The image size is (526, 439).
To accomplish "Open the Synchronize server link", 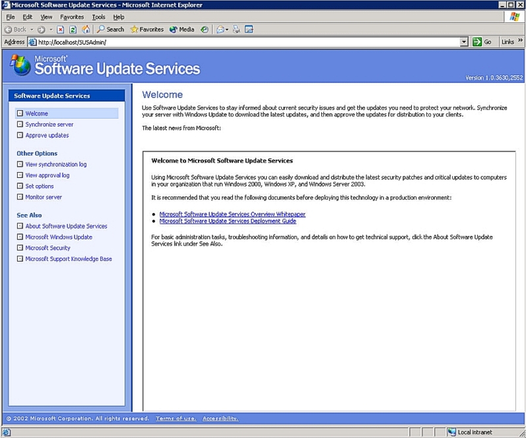I will click(x=49, y=125).
